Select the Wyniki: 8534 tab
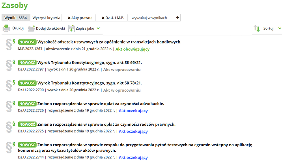Image resolution: width=282 pixels, height=166 pixels. pos(15,18)
